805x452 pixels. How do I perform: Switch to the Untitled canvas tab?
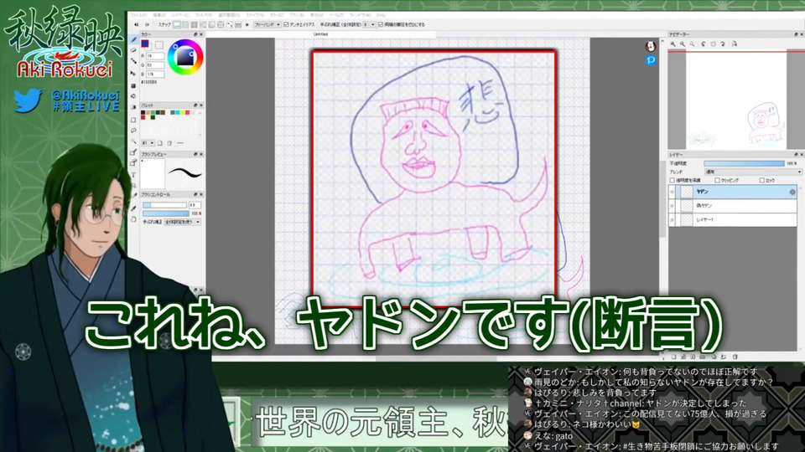coord(320,34)
